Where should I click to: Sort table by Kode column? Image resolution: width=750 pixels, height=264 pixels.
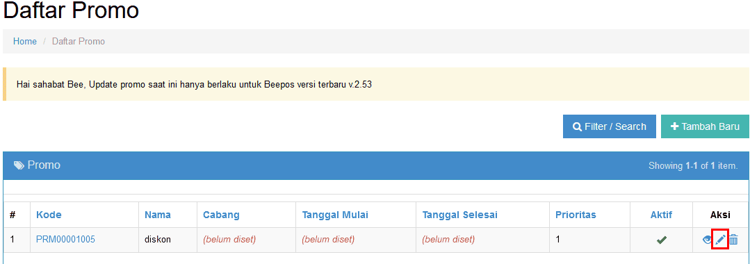tap(49, 215)
